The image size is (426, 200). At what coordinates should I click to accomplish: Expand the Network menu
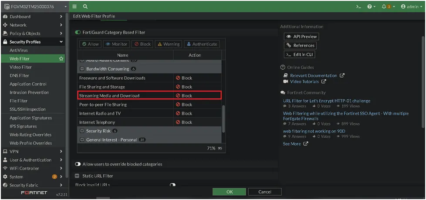point(33,25)
